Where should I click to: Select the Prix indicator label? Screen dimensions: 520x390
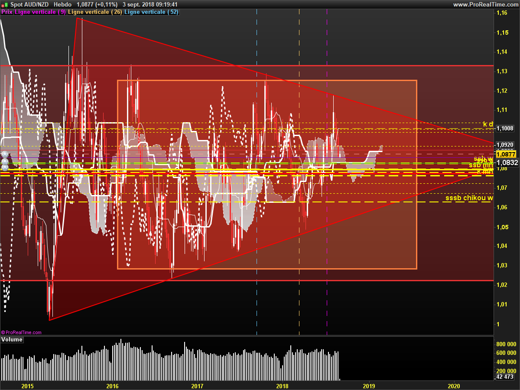7,12
